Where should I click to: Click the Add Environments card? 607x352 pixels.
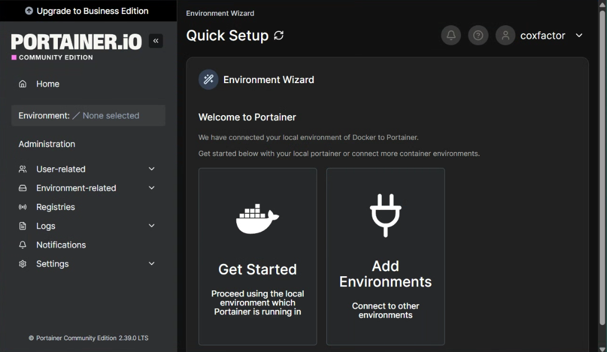(386, 257)
